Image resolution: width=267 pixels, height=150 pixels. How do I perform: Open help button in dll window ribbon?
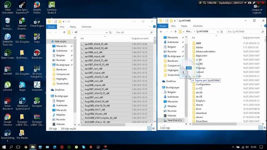pyautogui.click(x=154, y=27)
